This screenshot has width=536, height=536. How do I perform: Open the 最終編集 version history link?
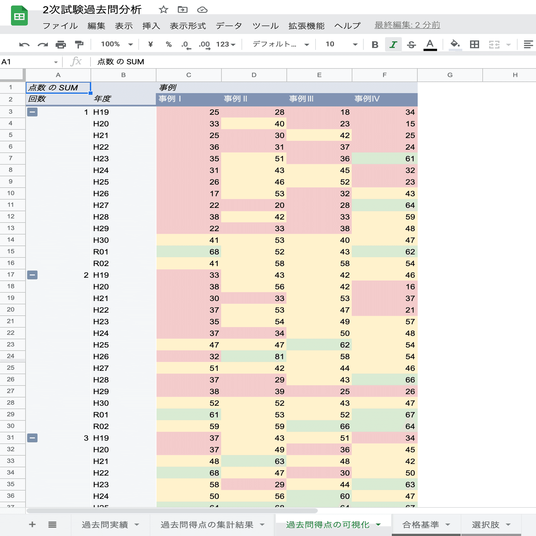coord(407,25)
